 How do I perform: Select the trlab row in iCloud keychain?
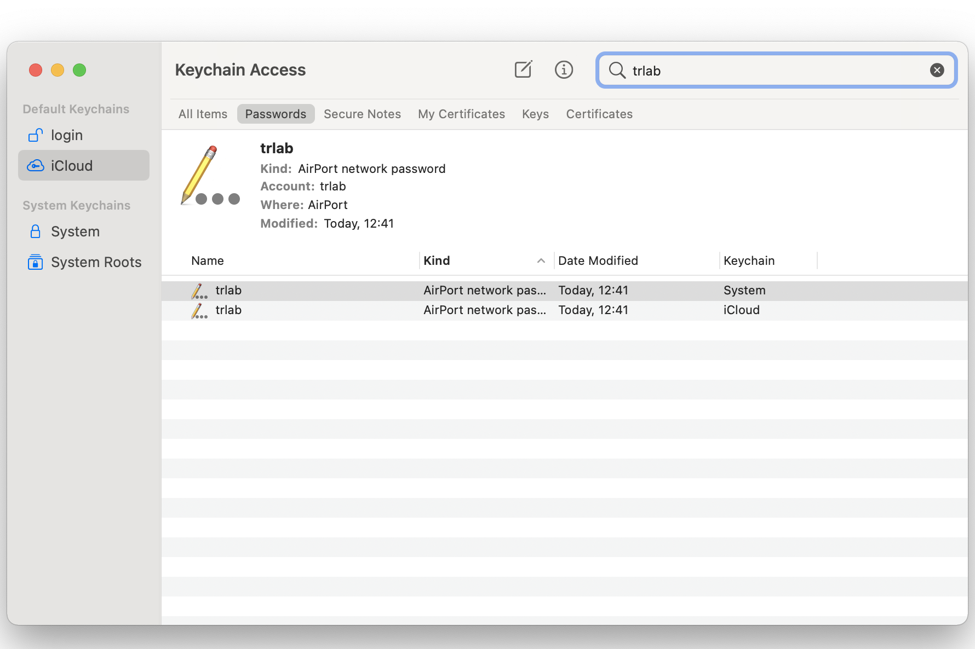(x=565, y=310)
